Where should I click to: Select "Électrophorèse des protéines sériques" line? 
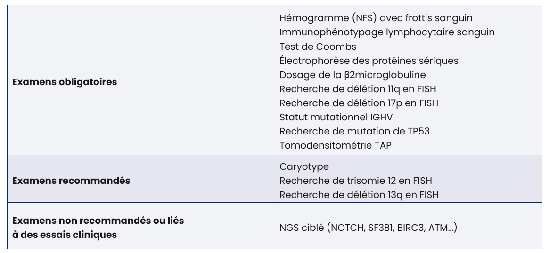pos(369,61)
